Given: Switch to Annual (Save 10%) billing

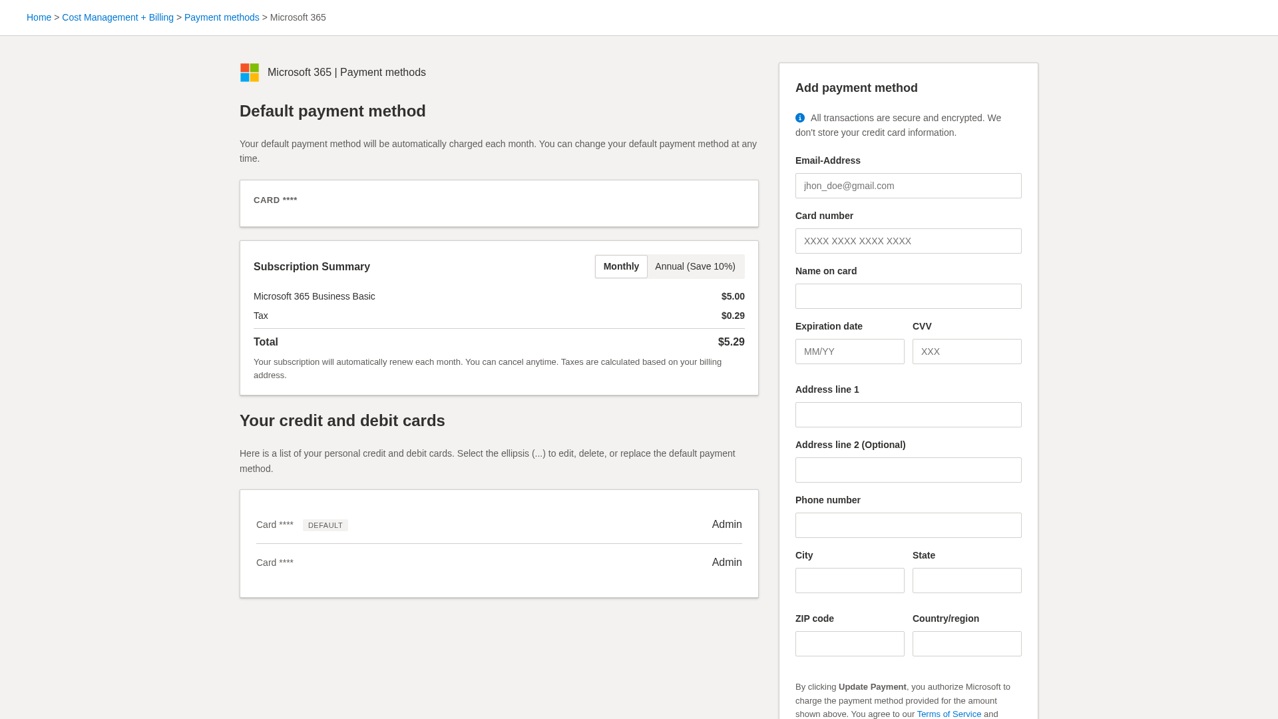Looking at the screenshot, I should coord(695,266).
